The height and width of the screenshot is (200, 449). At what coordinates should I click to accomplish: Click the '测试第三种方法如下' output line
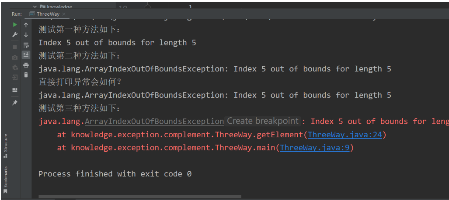tap(79, 108)
